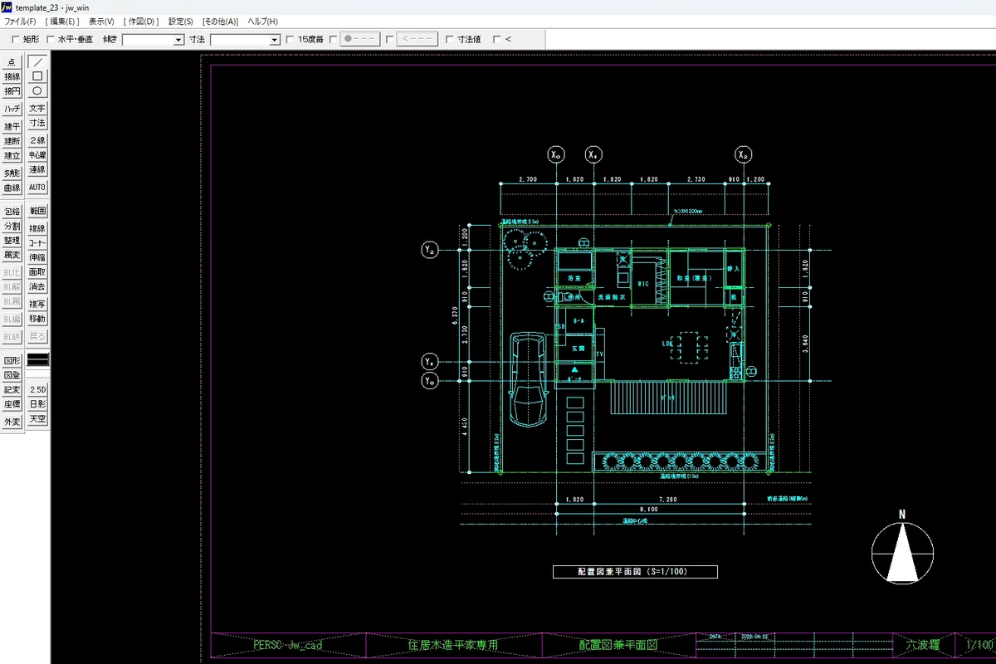Viewport: 996px width, 664px height.
Task: Select the 中心線 center line tool
Action: 37,155
